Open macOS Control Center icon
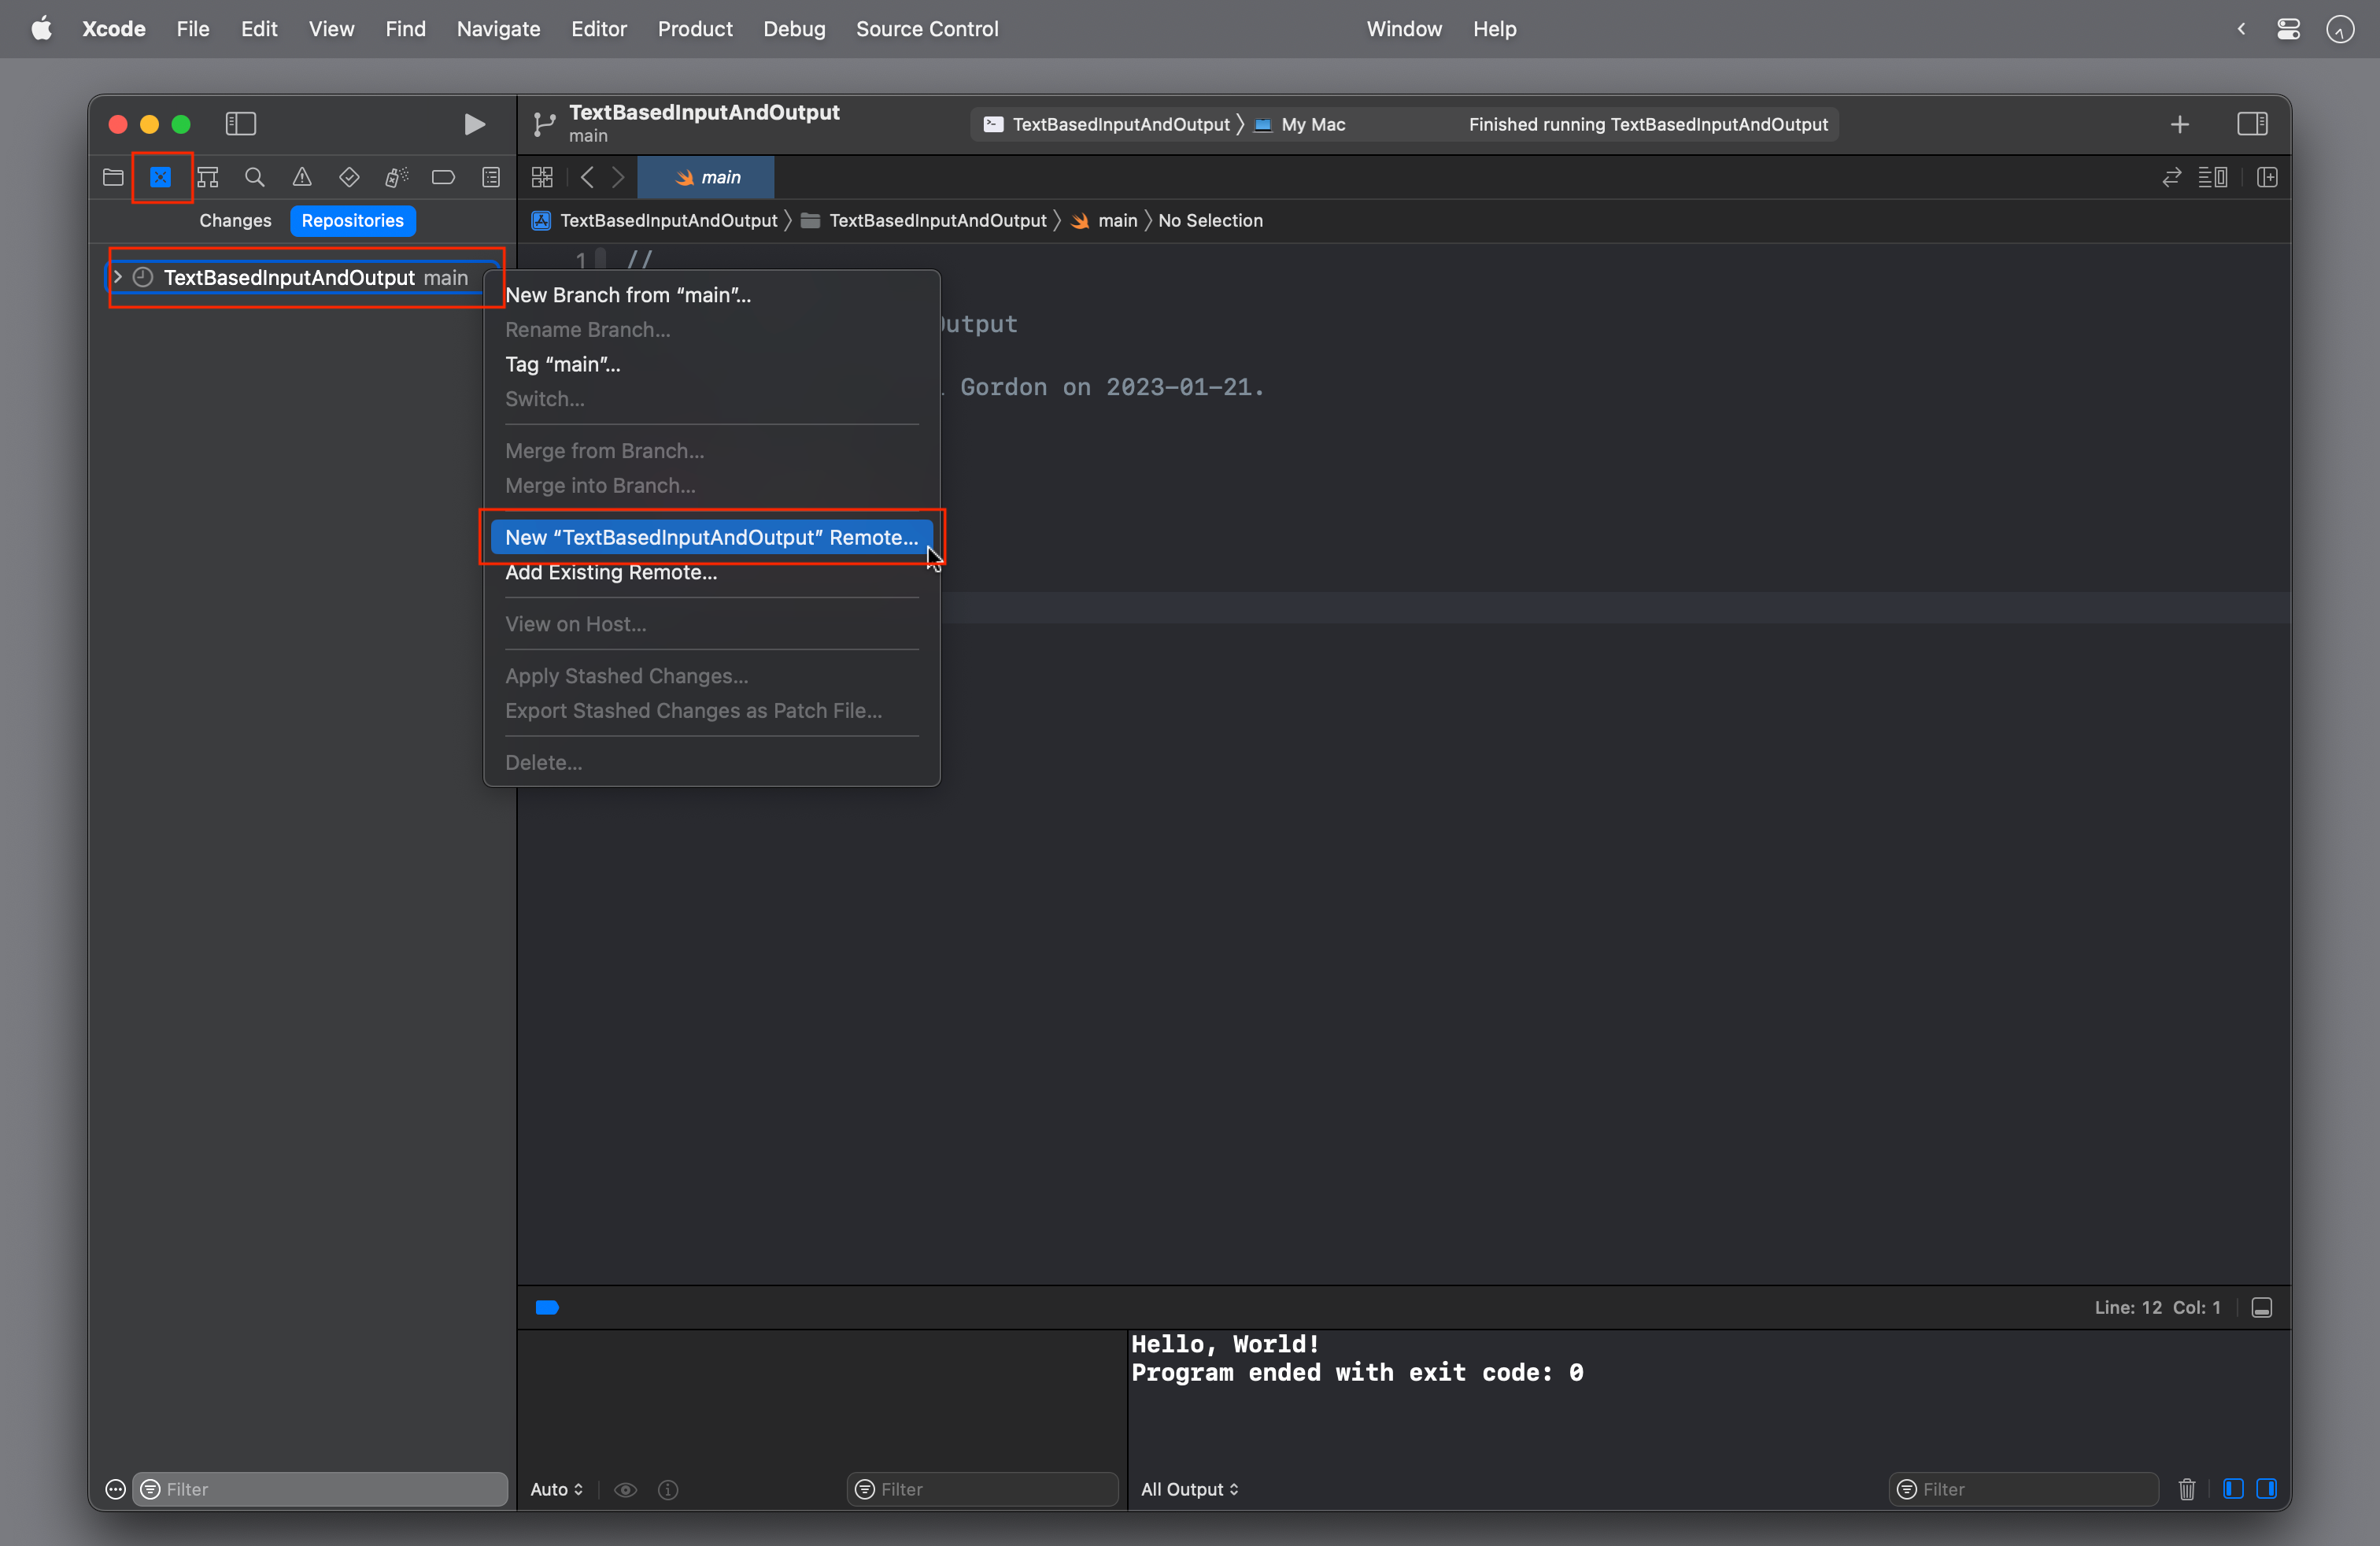Viewport: 2380px width, 1546px height. pos(2289,29)
